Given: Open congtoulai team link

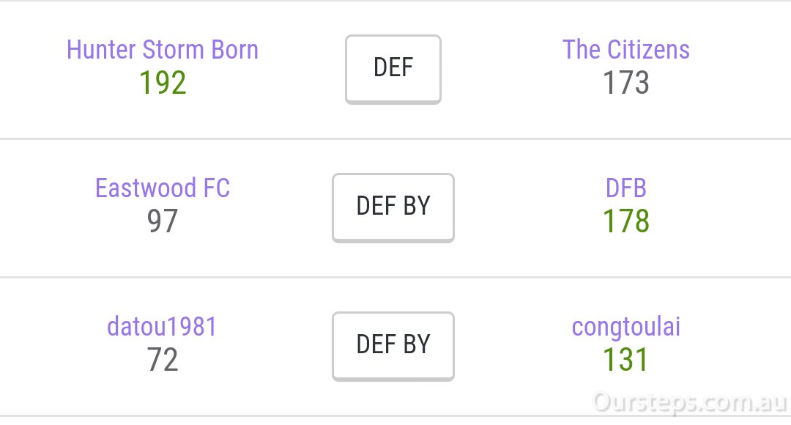Looking at the screenshot, I should (626, 327).
